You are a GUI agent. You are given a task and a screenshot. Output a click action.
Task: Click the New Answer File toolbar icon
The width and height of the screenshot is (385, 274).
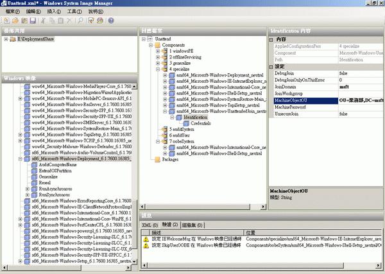(x=7, y=21)
